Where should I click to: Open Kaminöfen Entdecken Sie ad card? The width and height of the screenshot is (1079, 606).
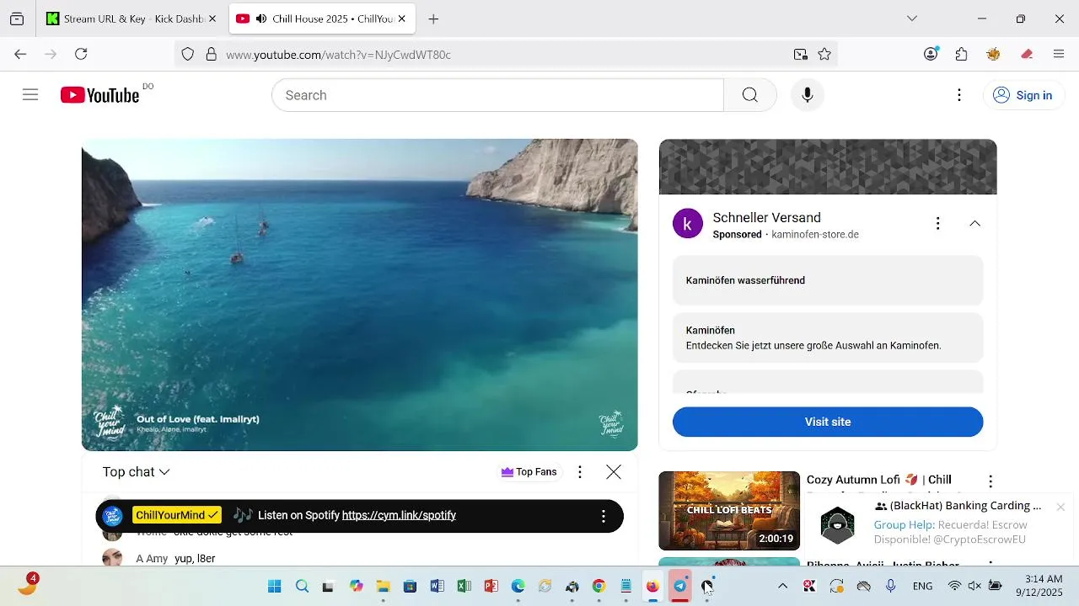pyautogui.click(x=828, y=338)
